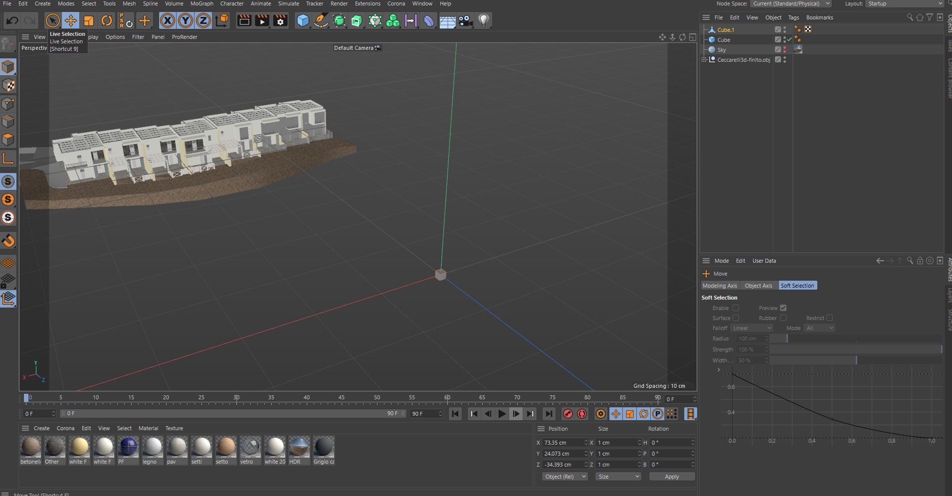Switch to the Modeling Axis tab
This screenshot has width=952, height=496.
click(x=720, y=286)
